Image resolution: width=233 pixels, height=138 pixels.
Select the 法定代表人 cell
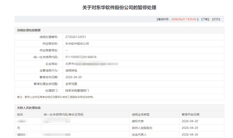pos(139,135)
